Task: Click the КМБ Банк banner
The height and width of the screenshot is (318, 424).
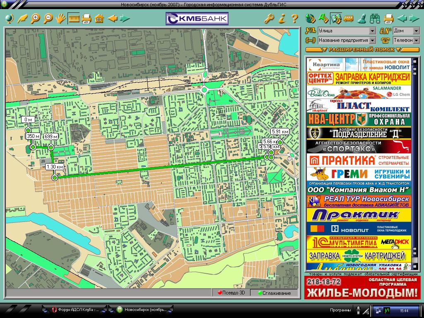Action: tap(197, 19)
